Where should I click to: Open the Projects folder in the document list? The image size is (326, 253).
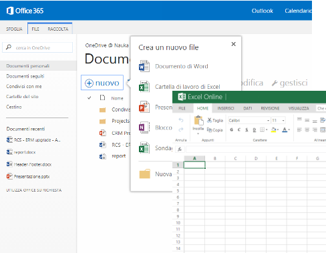click(120, 121)
